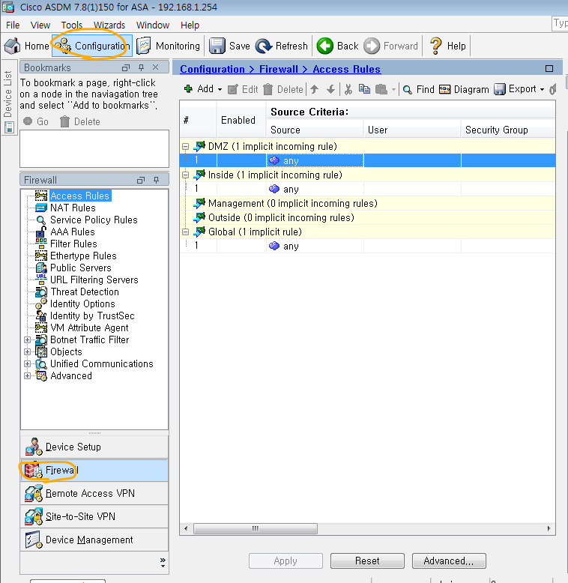Viewport: 568px width, 583px height.
Task: Click the Reset button
Action: tap(367, 561)
